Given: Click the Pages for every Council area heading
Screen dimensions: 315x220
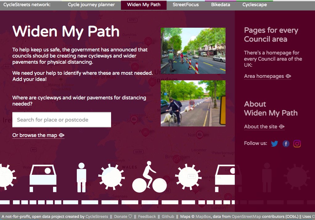Looking at the screenshot, I should [271, 35].
